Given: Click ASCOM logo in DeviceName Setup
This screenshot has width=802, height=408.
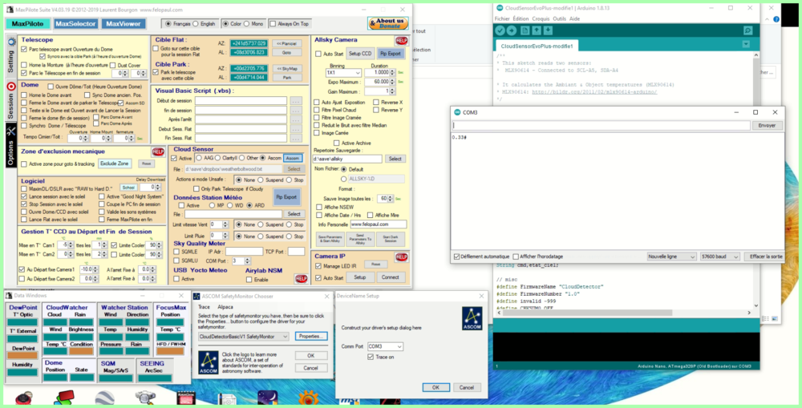Looking at the screenshot, I should point(472,318).
